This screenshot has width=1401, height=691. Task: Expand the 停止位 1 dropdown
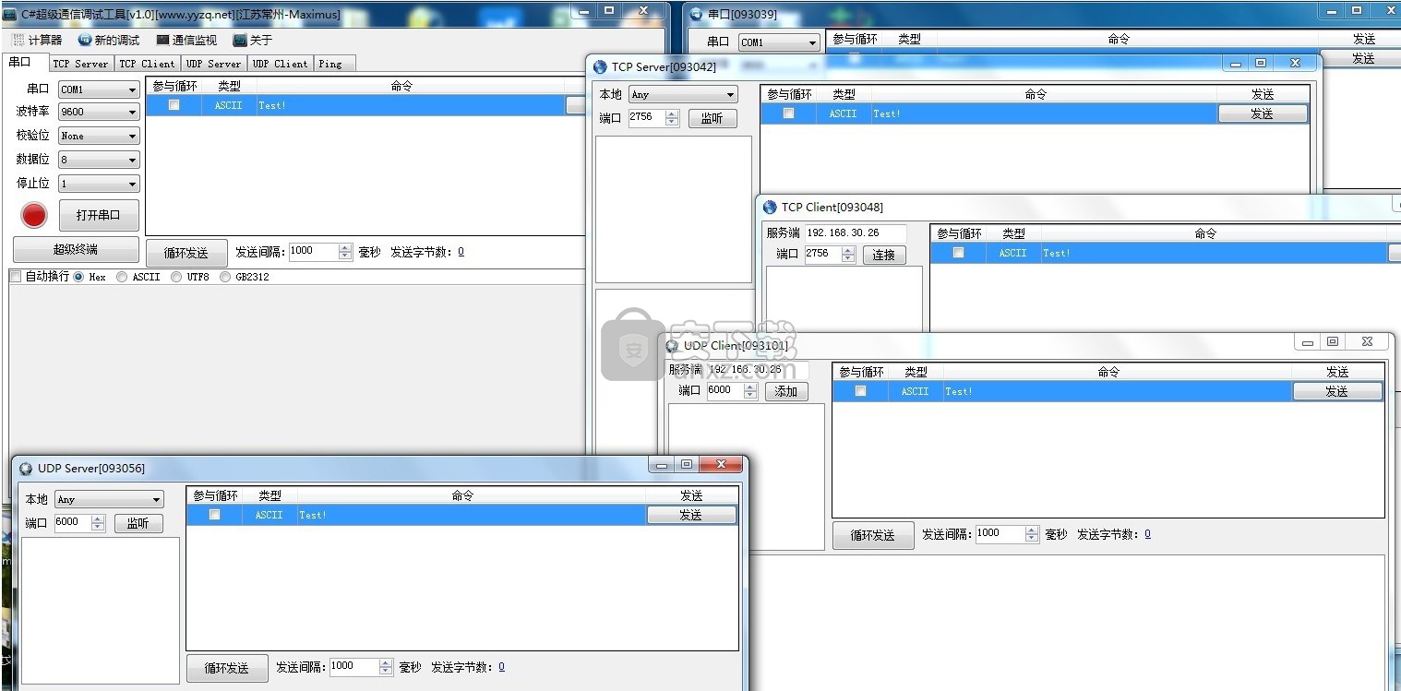pos(132,184)
